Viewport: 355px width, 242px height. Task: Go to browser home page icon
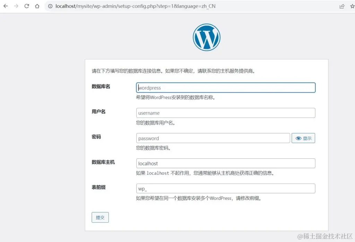pyautogui.click(x=37, y=6)
